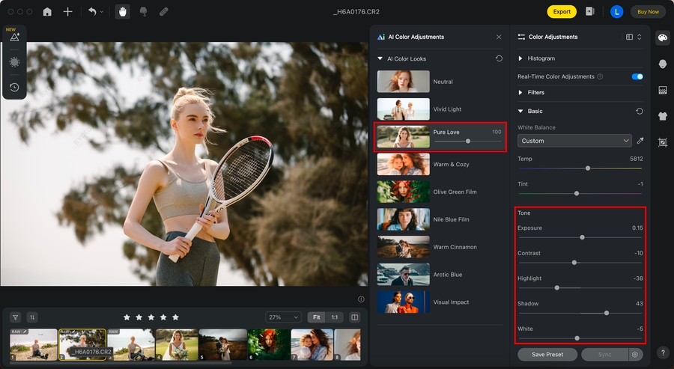Viewport: 674px width, 369px height.
Task: Click the filter funnel icon in filmstrip
Action: [x=15, y=317]
